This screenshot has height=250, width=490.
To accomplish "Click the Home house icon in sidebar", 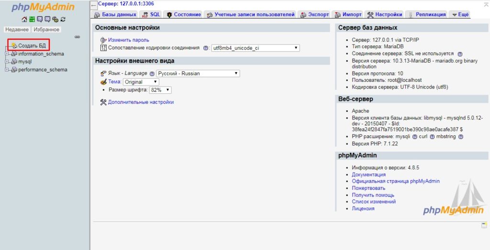I will pyautogui.click(x=24, y=19).
